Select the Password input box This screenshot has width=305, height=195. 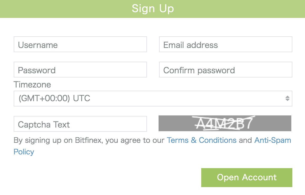click(80, 70)
